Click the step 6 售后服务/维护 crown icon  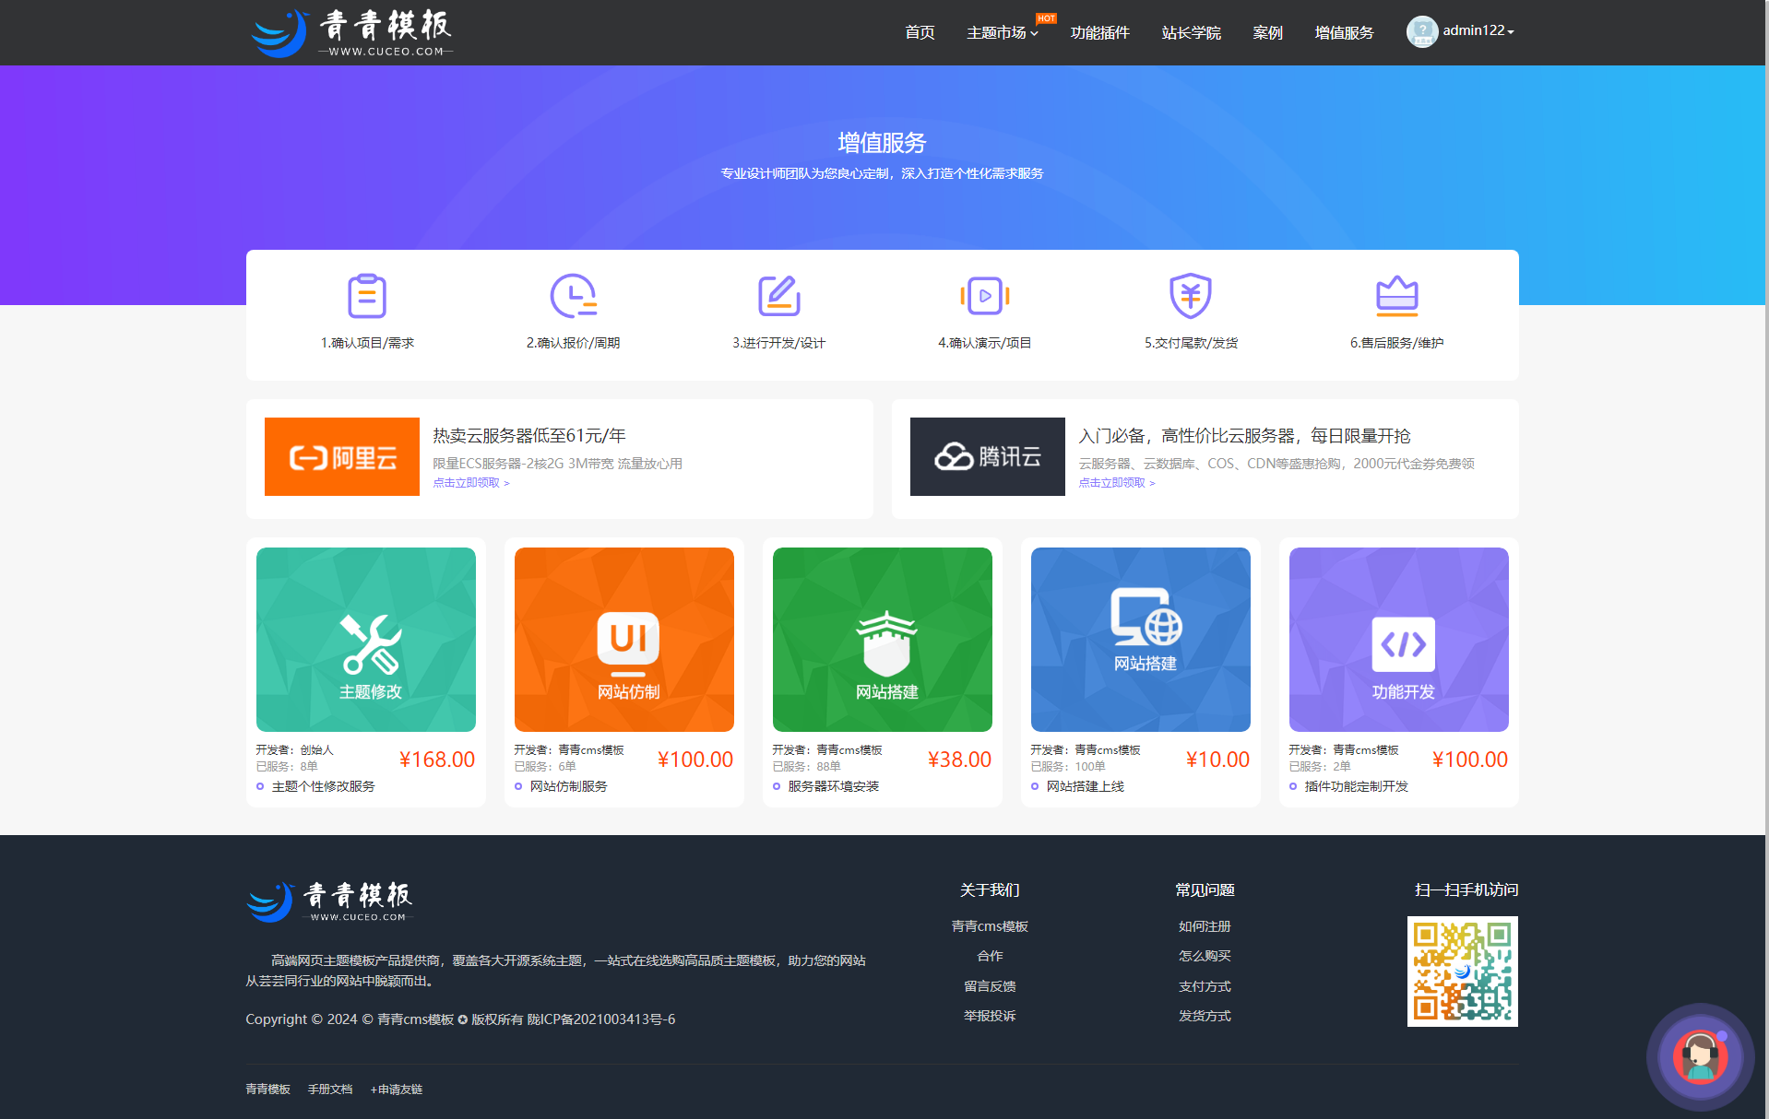click(1397, 295)
